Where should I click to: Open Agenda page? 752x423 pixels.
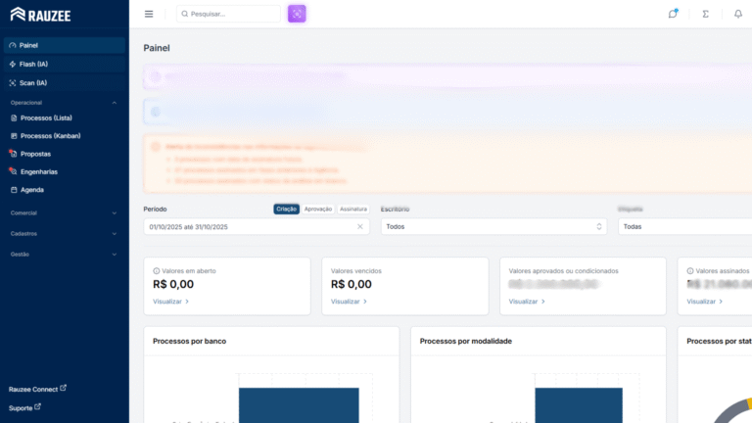[65, 190]
